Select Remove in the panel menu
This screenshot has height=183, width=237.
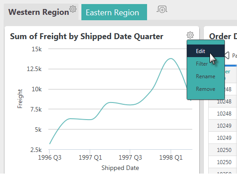pos(206,89)
